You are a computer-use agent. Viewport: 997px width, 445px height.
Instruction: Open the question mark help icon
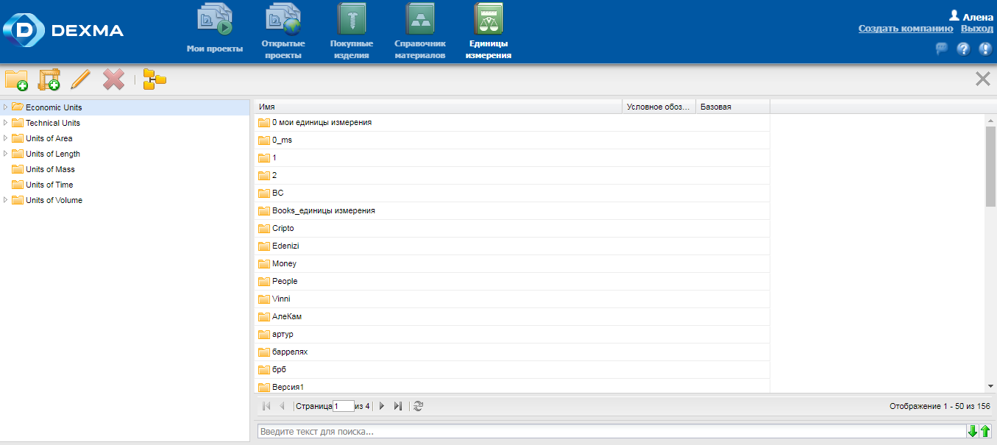point(963,49)
